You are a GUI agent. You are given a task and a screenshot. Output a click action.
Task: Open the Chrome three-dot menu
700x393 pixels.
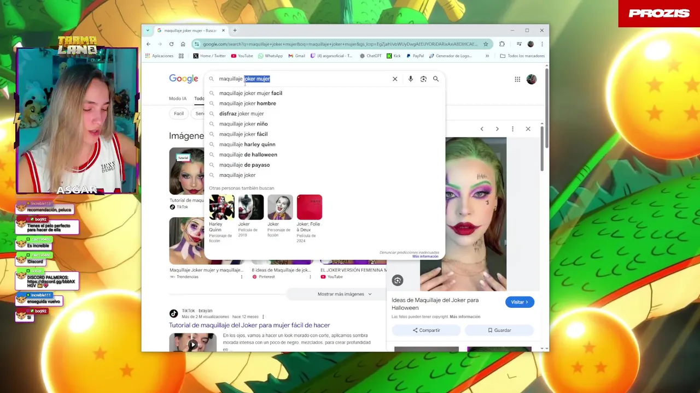pyautogui.click(x=542, y=44)
